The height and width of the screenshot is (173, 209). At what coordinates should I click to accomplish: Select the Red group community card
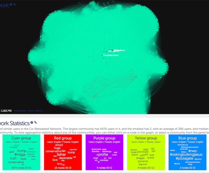pos(63,152)
